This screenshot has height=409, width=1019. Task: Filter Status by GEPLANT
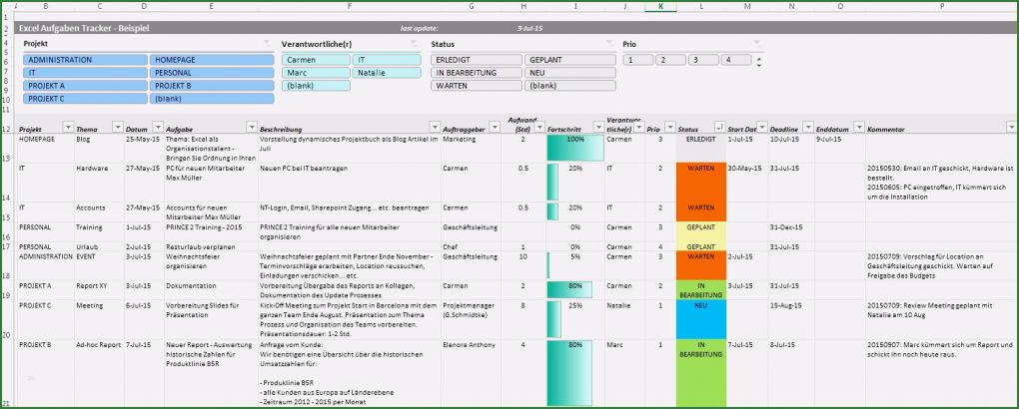click(x=569, y=60)
